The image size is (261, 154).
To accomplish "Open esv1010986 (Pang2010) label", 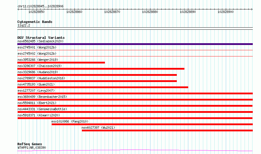I will 70,121.
